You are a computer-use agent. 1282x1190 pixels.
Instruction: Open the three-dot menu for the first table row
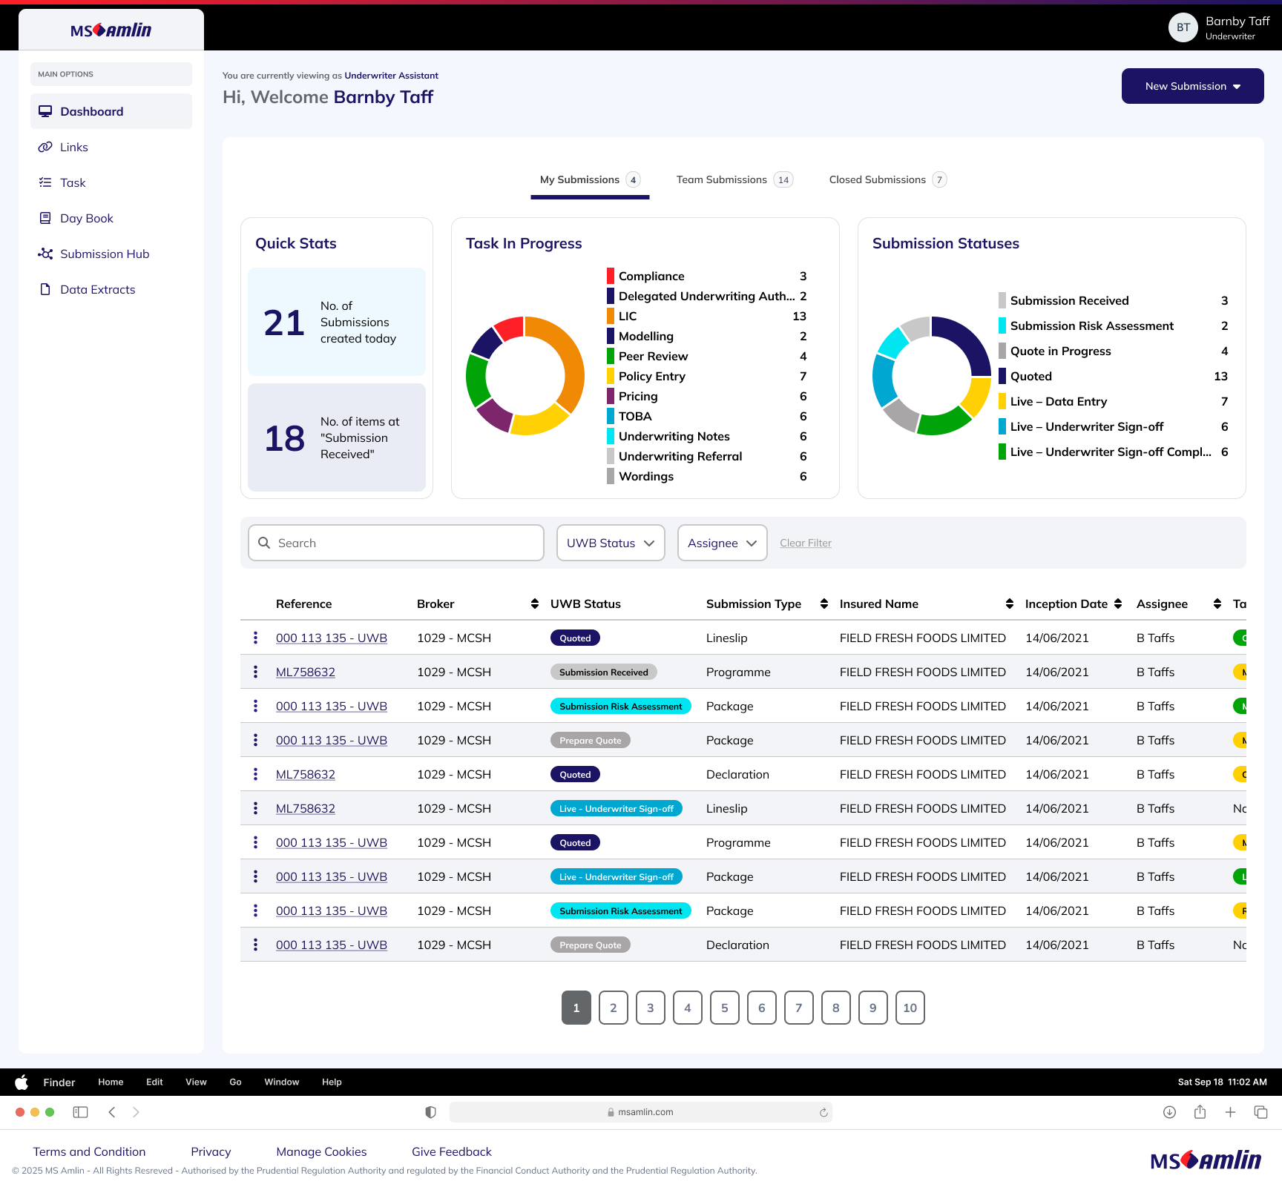pos(255,638)
